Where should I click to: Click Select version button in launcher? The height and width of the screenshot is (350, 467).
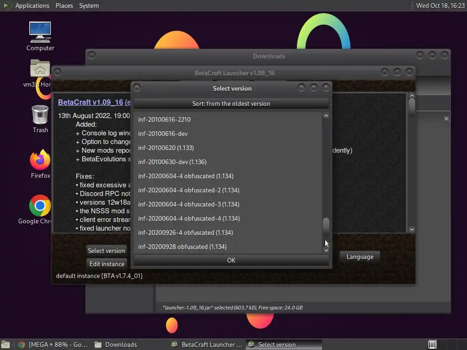point(106,251)
